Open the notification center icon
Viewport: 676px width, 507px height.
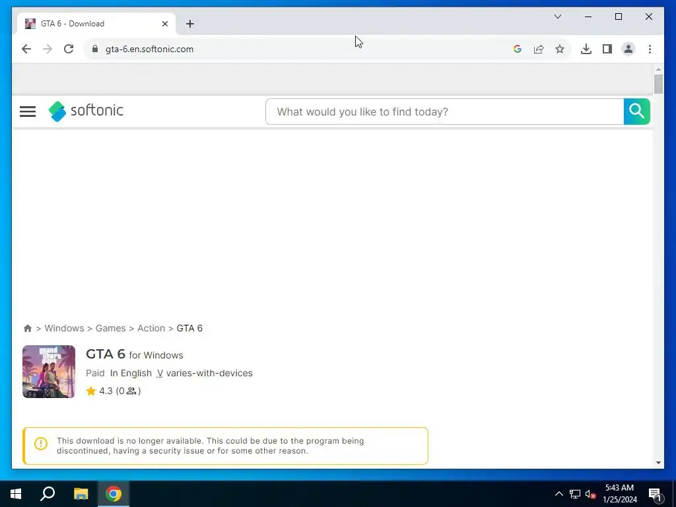click(x=656, y=494)
